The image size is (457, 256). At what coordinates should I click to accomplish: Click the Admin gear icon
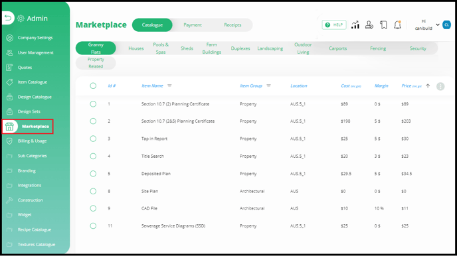21,19
